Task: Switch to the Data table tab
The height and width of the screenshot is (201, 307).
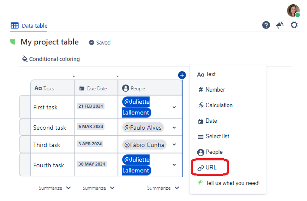Action: (29, 26)
